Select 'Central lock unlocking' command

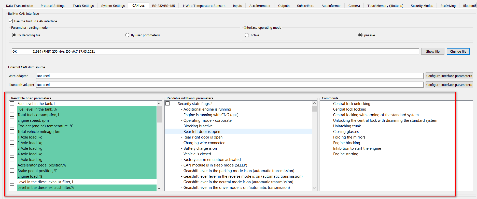coord(352,104)
